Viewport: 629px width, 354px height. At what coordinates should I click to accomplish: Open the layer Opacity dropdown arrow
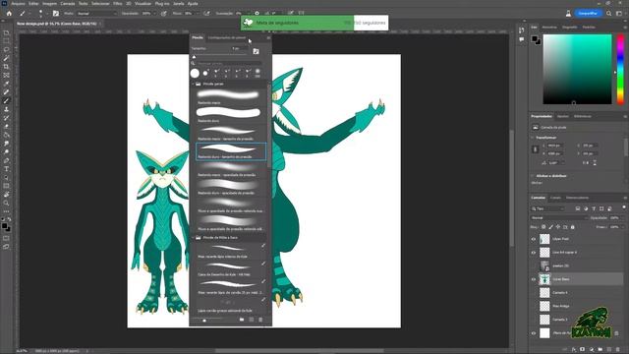[x=622, y=218]
